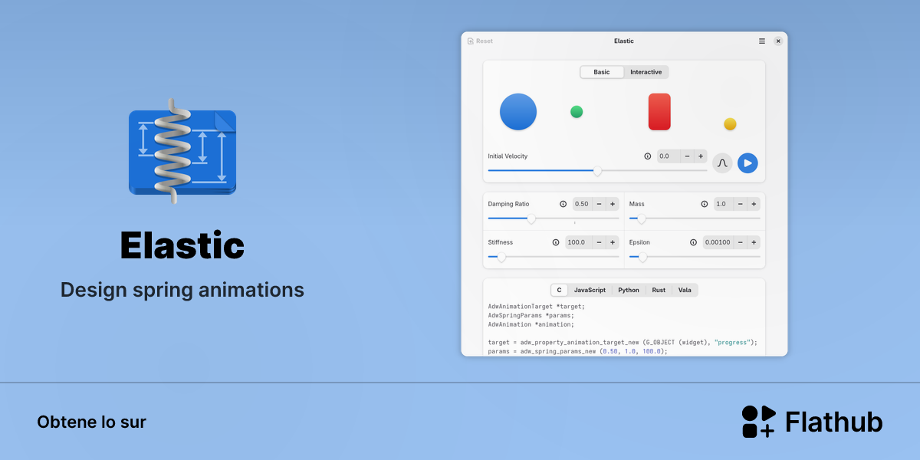The height and width of the screenshot is (460, 920).
Task: Focus the Damping Ratio 0.50 field
Action: [x=583, y=204]
